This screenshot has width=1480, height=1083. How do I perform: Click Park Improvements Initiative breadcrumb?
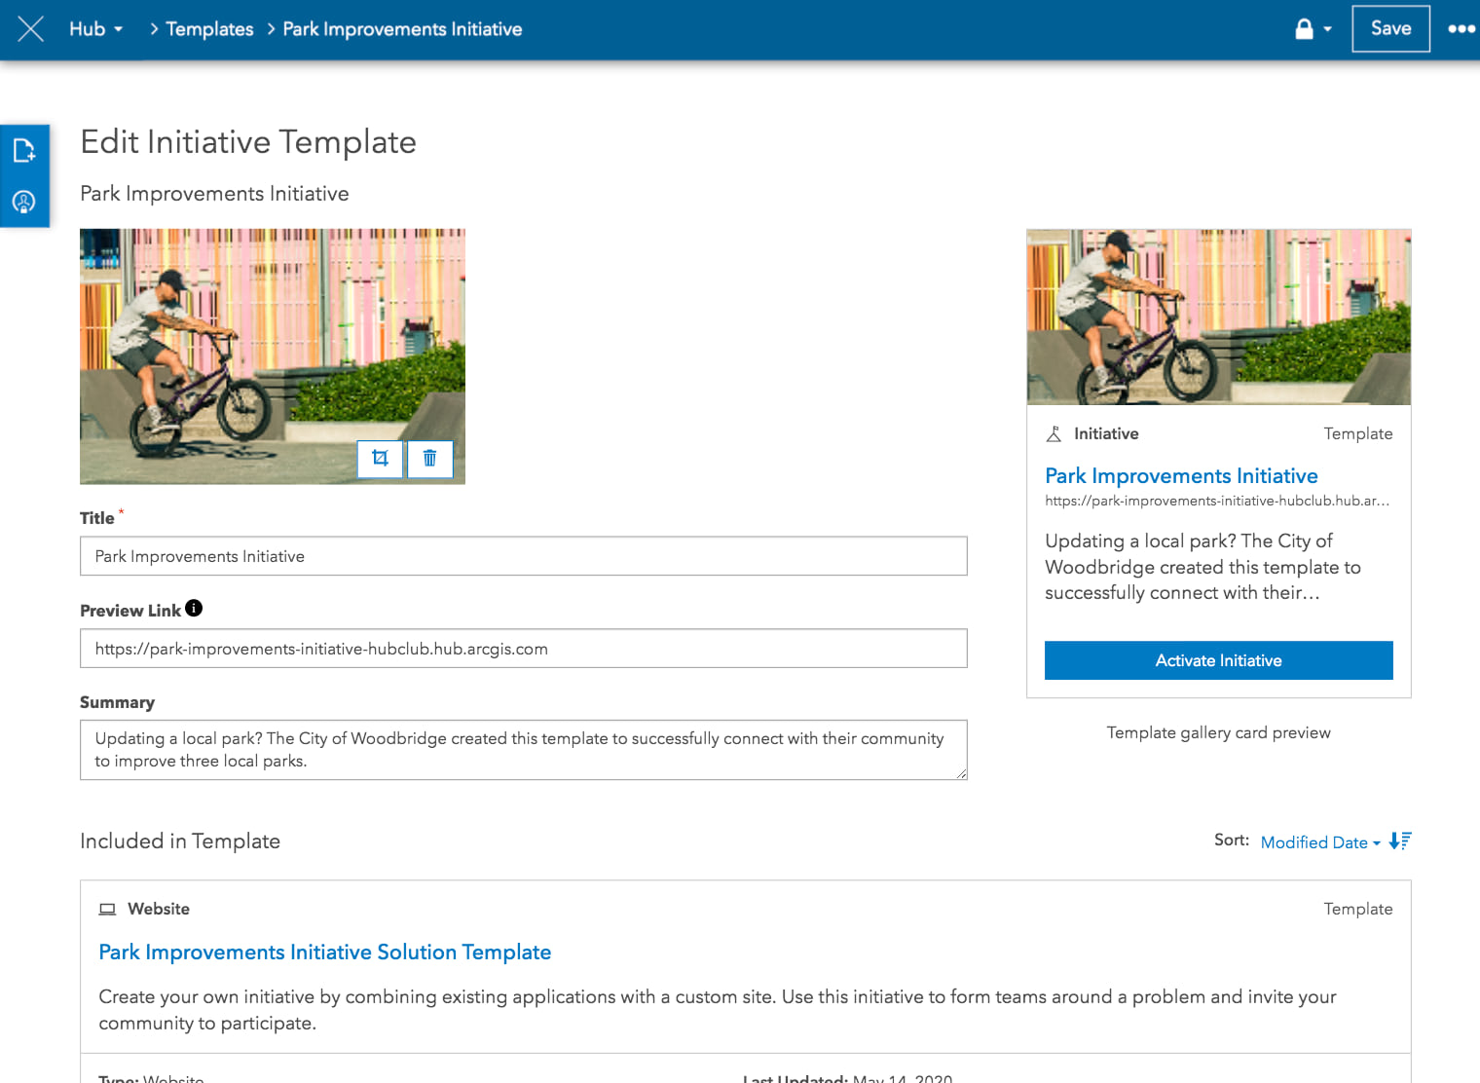click(402, 29)
